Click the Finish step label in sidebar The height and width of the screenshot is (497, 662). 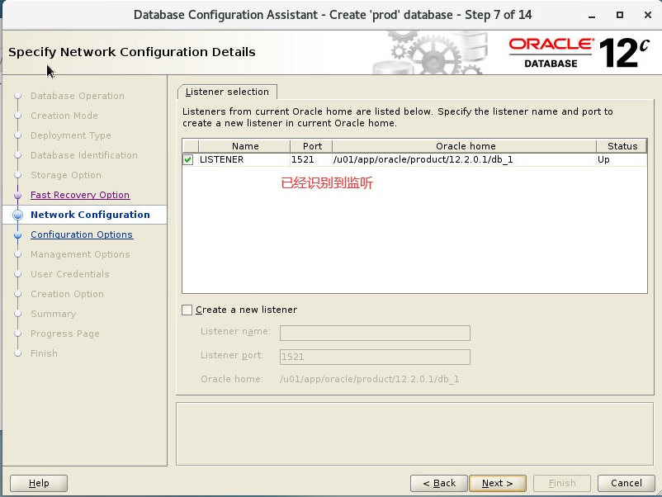point(44,353)
